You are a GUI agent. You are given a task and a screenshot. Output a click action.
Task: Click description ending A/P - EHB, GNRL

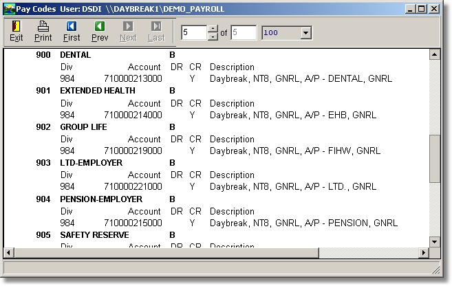pos(293,115)
